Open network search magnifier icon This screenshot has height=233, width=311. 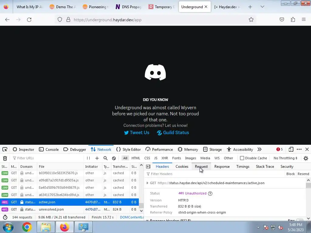tap(105, 158)
